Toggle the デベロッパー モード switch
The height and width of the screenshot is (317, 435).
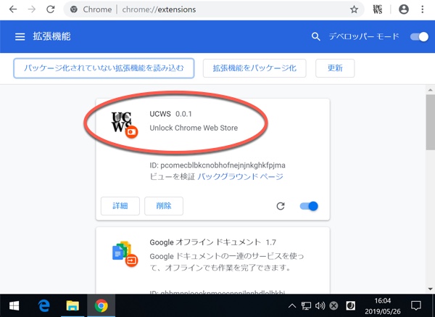419,37
